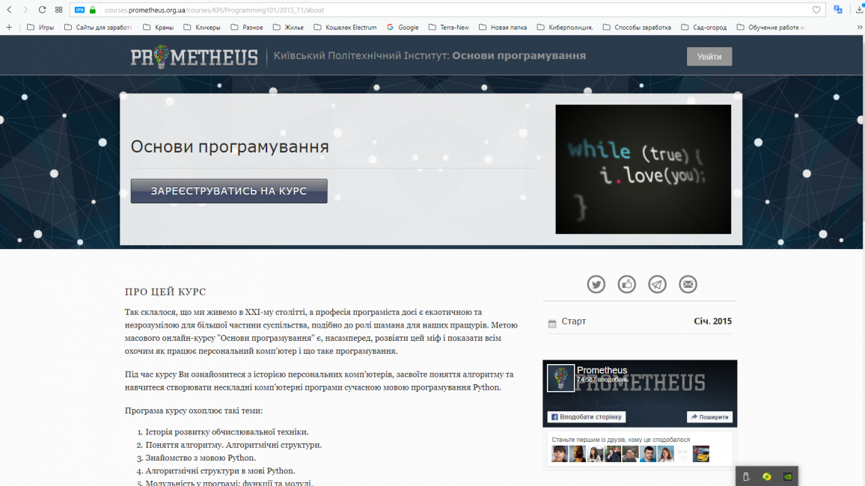Screen dimensions: 865x486
Task: Click the Основи програмування page heading
Action: click(x=230, y=147)
